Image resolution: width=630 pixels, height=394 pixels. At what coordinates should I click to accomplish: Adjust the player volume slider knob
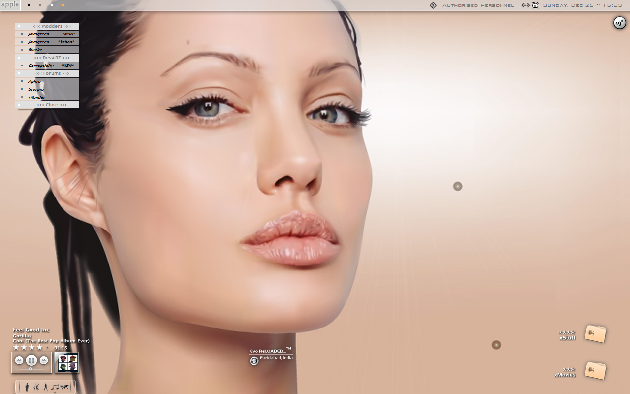pos(31,369)
